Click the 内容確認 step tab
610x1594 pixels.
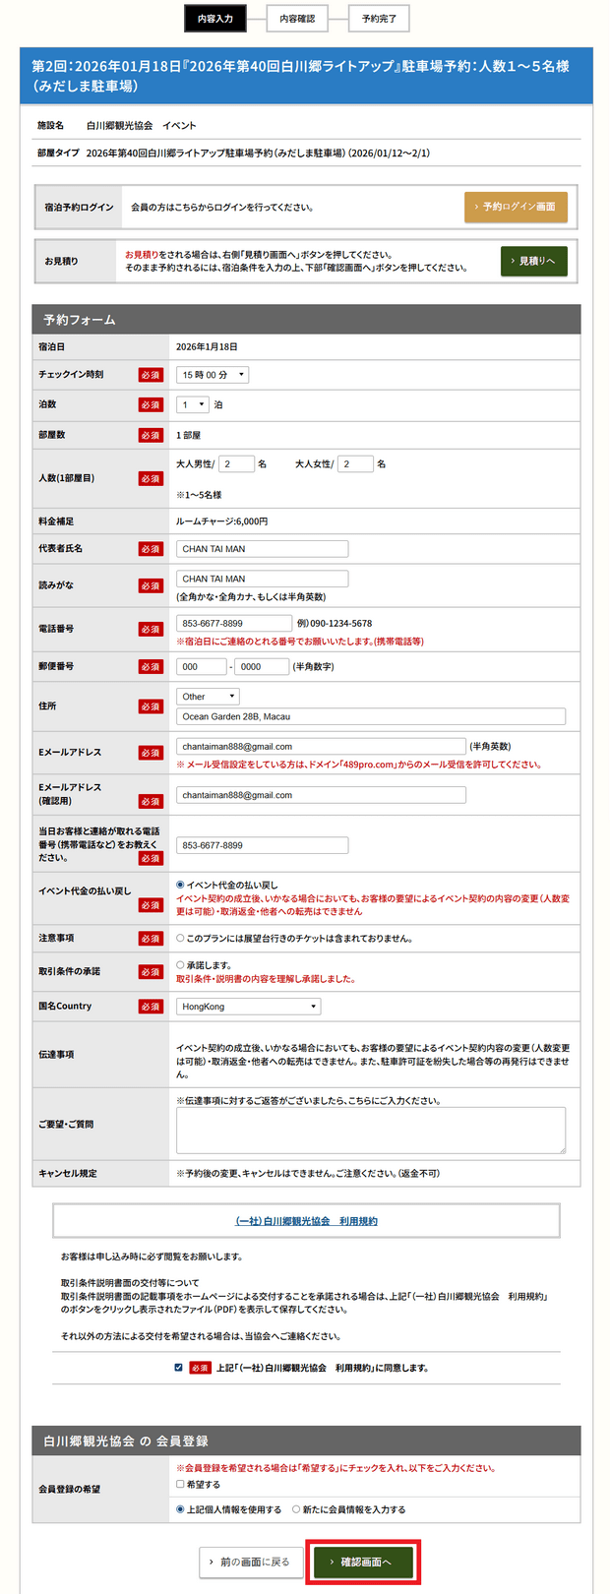(297, 19)
